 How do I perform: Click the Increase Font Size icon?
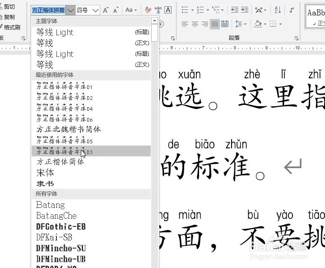106,10
